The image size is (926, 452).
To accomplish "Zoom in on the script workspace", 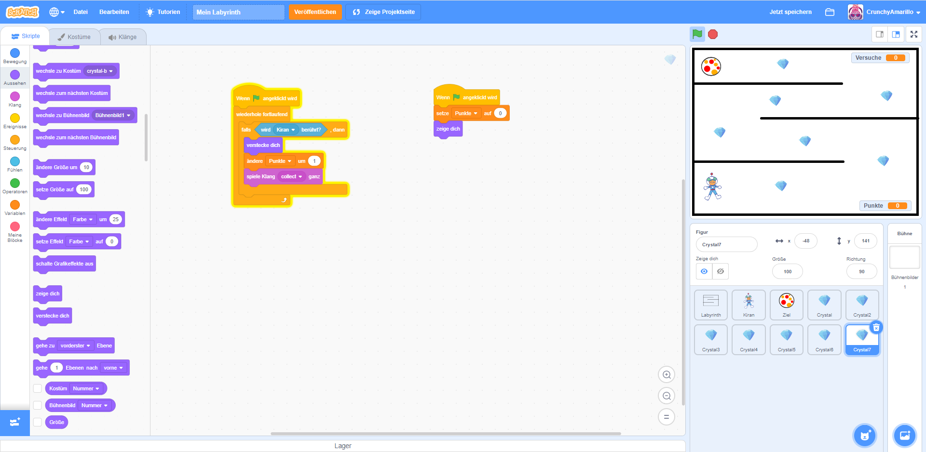I will point(667,374).
